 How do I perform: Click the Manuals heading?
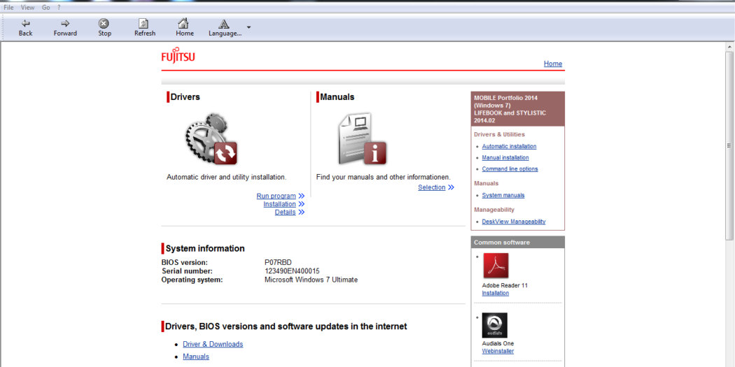pyautogui.click(x=337, y=97)
